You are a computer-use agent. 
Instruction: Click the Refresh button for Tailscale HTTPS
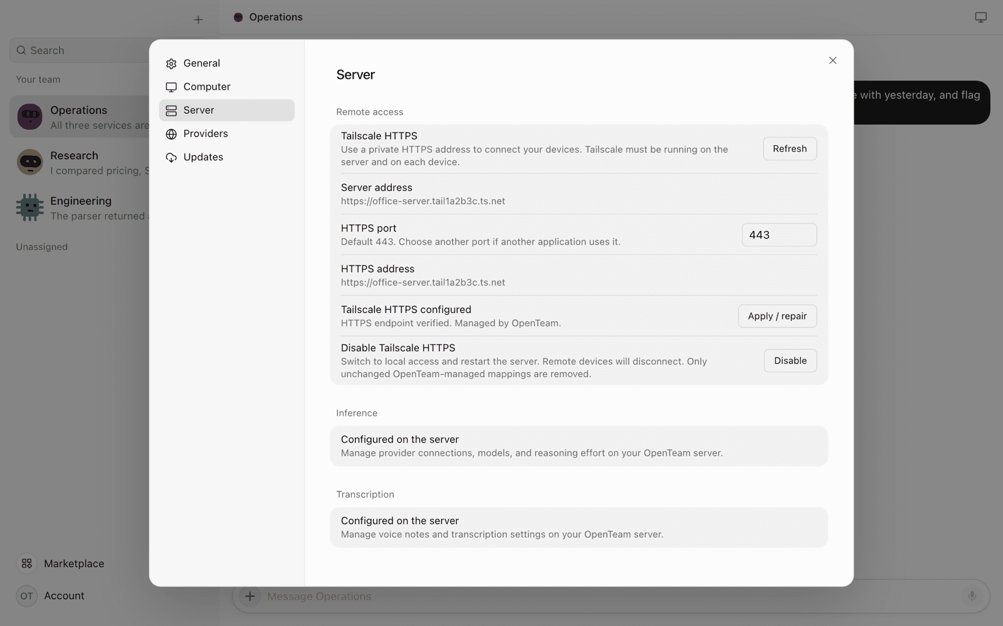(x=790, y=149)
